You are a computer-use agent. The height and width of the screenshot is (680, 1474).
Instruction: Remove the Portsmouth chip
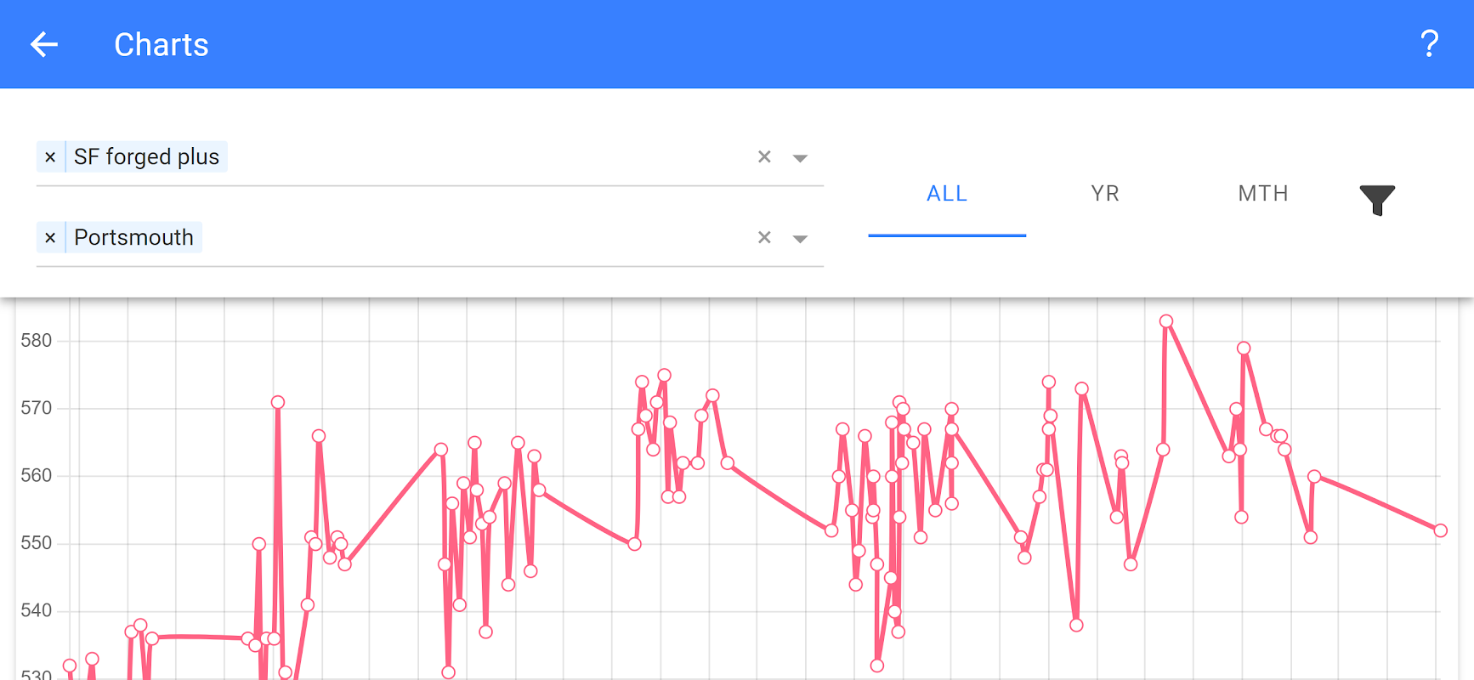point(50,237)
